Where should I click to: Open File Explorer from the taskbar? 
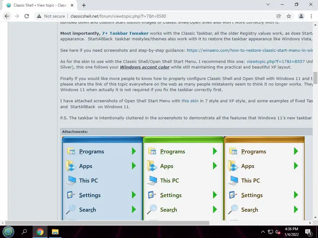[x=55, y=232]
